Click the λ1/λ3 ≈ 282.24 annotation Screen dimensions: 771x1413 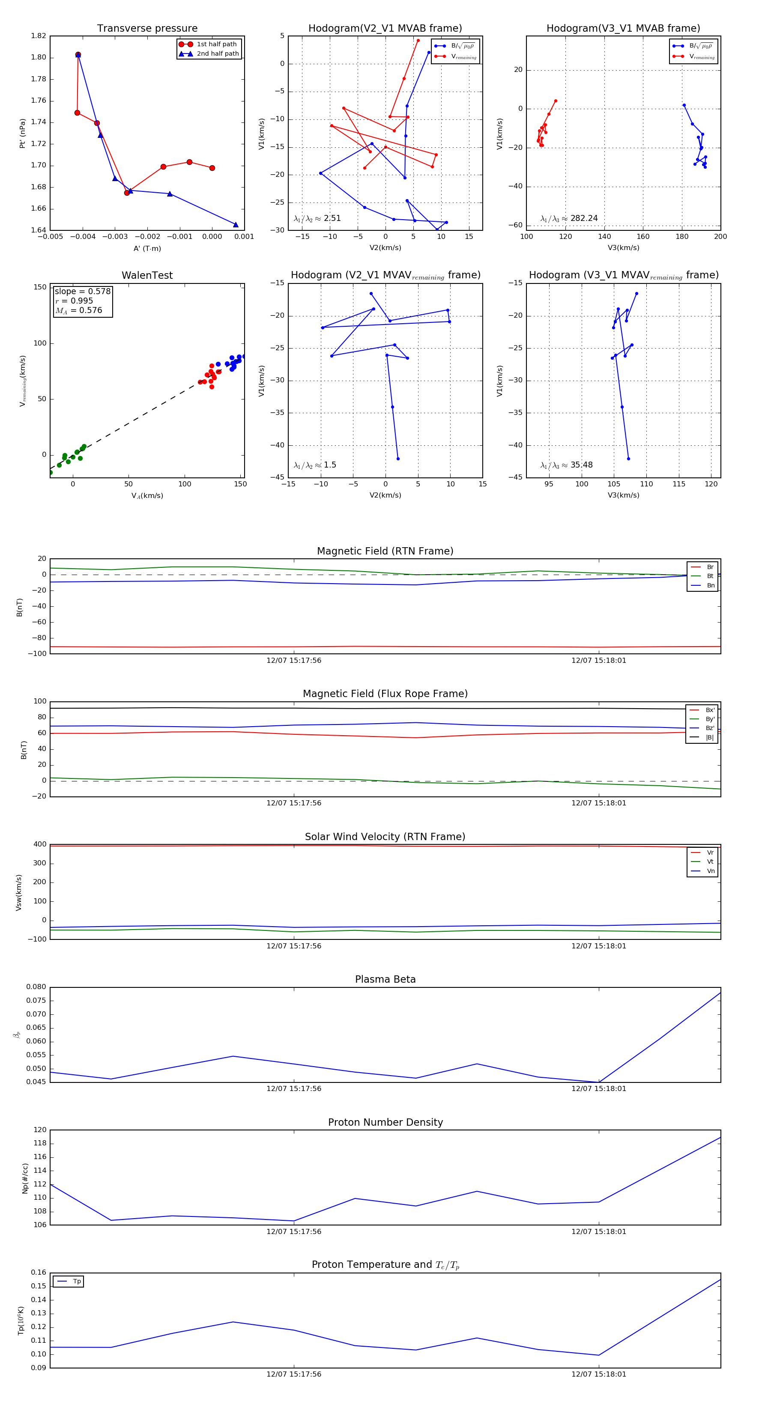point(569,218)
